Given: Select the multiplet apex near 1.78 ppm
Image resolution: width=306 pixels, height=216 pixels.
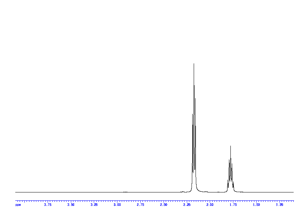Looking at the screenshot, I should coord(230,146).
